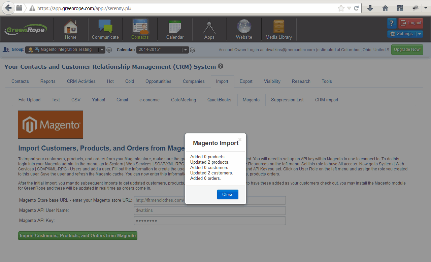The width and height of the screenshot is (431, 262).
Task: Select the Gmail import sub-tab
Action: (x=122, y=100)
